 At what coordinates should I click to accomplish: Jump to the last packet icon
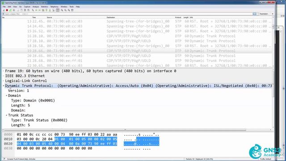click(x=50, y=10)
